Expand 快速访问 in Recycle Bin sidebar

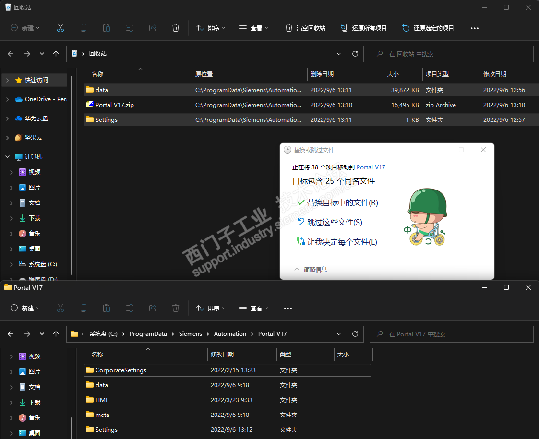tap(8, 80)
